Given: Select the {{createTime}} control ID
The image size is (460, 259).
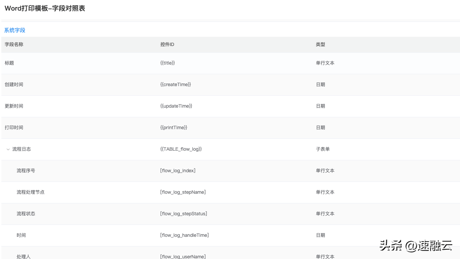Looking at the screenshot, I should click(176, 84).
